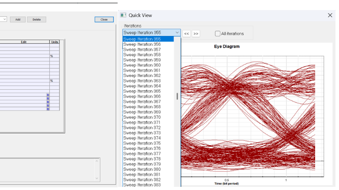This screenshot has height=190, width=339.
Task: Select Sweep Iteration 375 in the list
Action: pyautogui.click(x=148, y=143)
